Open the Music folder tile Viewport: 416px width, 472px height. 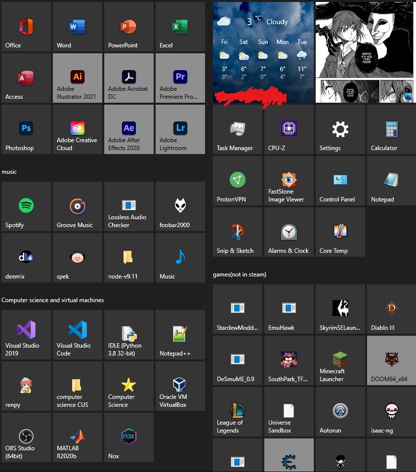pyautogui.click(x=180, y=258)
